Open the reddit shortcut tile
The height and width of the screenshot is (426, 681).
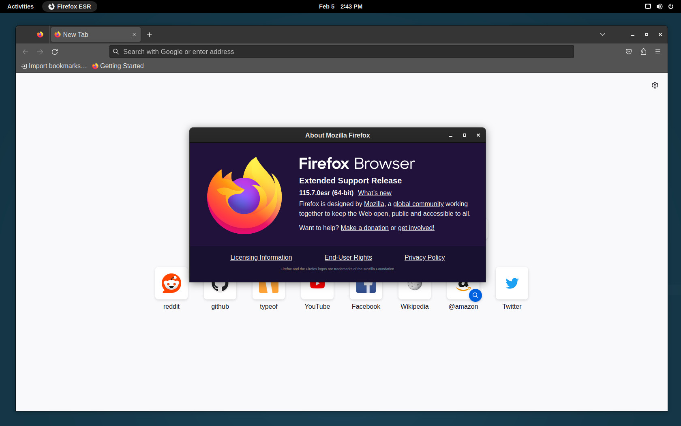[x=171, y=289]
